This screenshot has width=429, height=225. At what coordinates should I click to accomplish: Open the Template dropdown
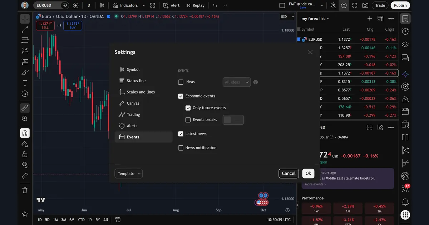point(129,174)
